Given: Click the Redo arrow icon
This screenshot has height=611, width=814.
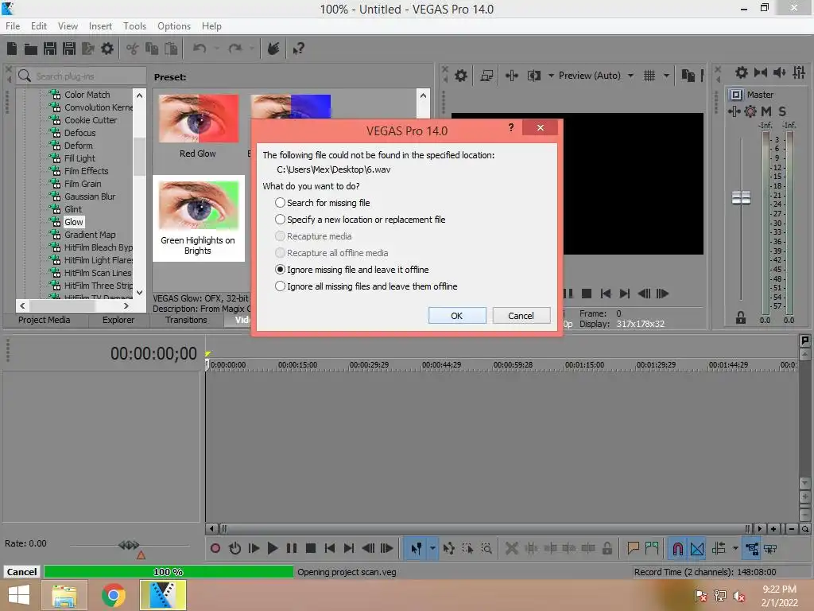Looking at the screenshot, I should 235,49.
